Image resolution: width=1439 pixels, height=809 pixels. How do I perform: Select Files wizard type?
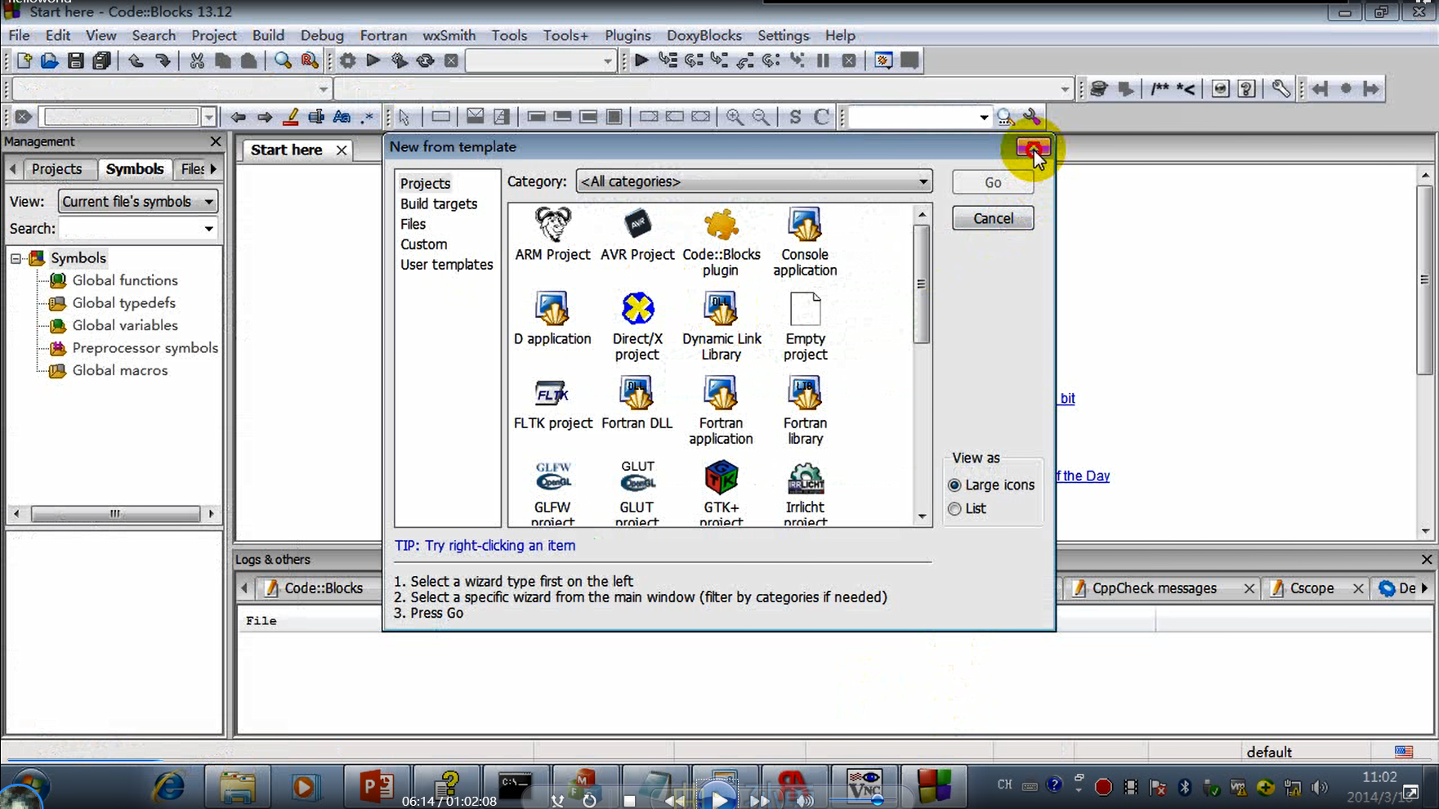tap(413, 224)
